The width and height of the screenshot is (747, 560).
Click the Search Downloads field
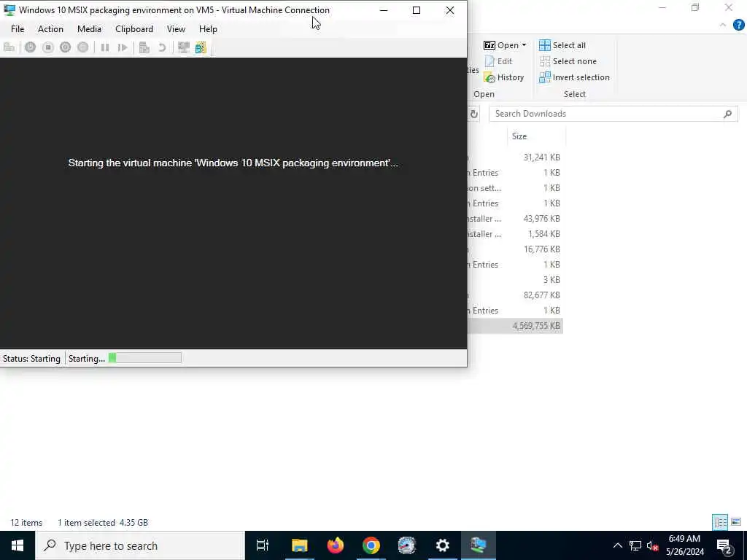613,114
